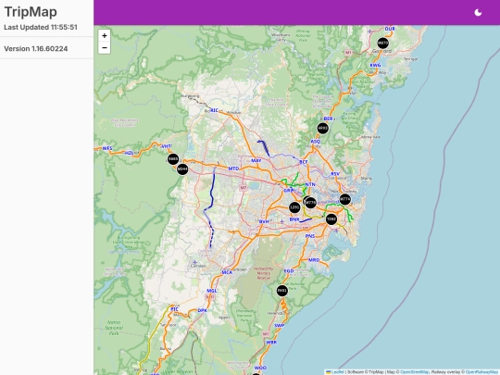This screenshot has width=500, height=375.
Task: Click the RIC station label
Action: click(214, 110)
